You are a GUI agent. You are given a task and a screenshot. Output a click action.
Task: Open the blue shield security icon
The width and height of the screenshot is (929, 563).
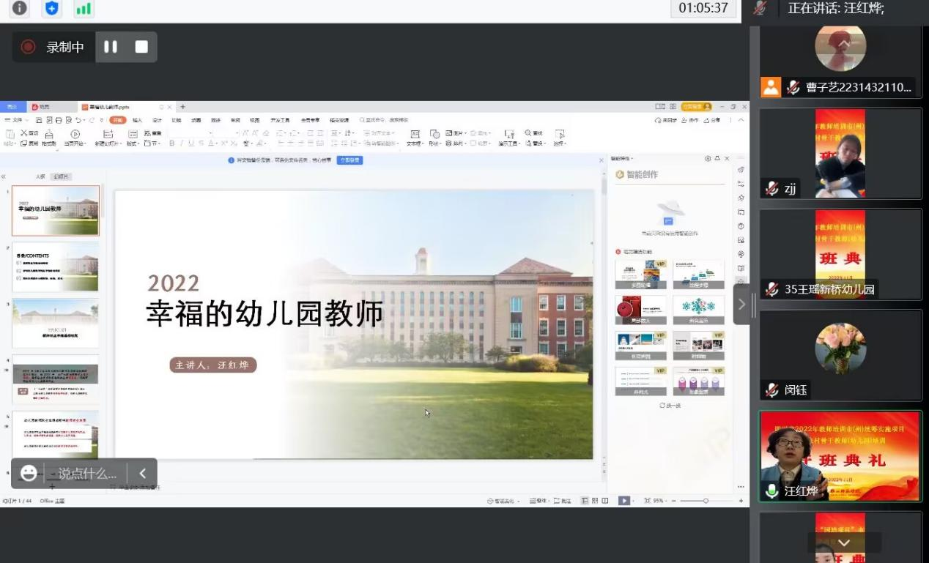[52, 8]
